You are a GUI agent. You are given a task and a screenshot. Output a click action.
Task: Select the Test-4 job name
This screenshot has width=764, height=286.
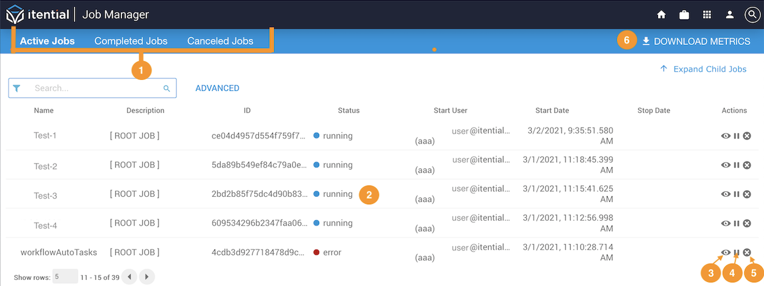[46, 226]
